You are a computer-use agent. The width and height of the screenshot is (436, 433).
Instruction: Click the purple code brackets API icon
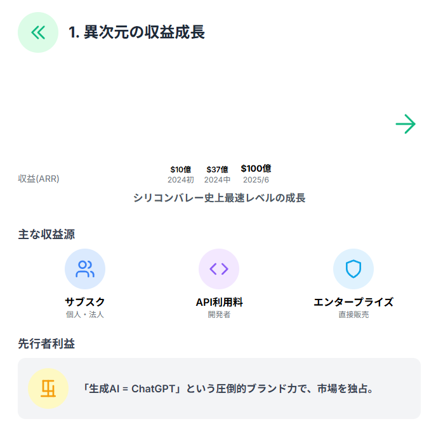[x=219, y=269]
